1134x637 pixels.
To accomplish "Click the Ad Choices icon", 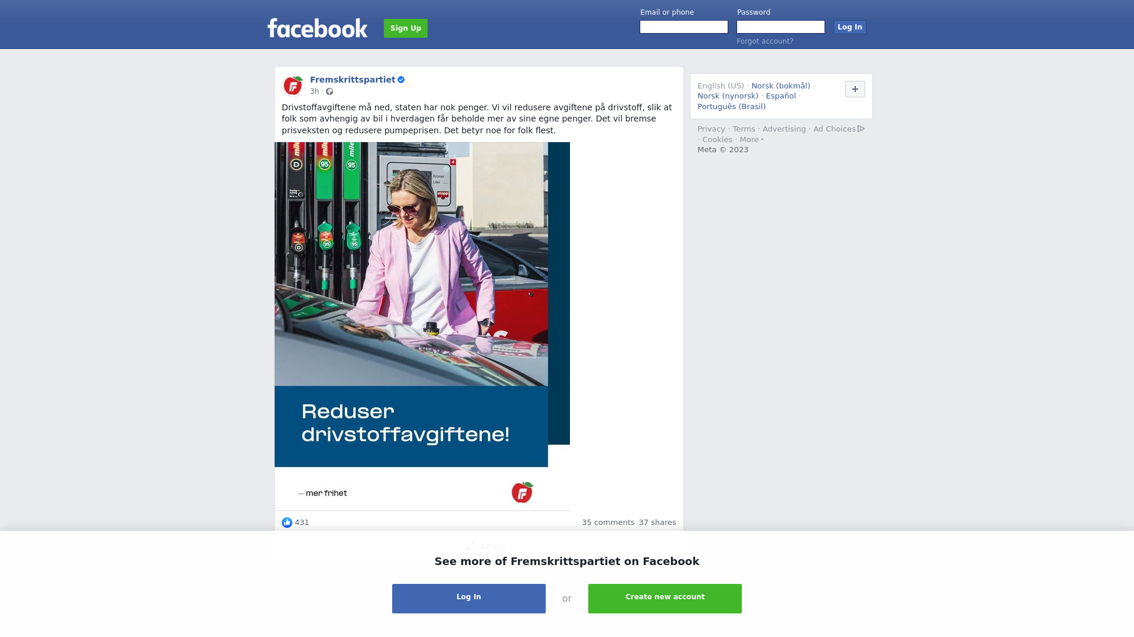I will [861, 129].
